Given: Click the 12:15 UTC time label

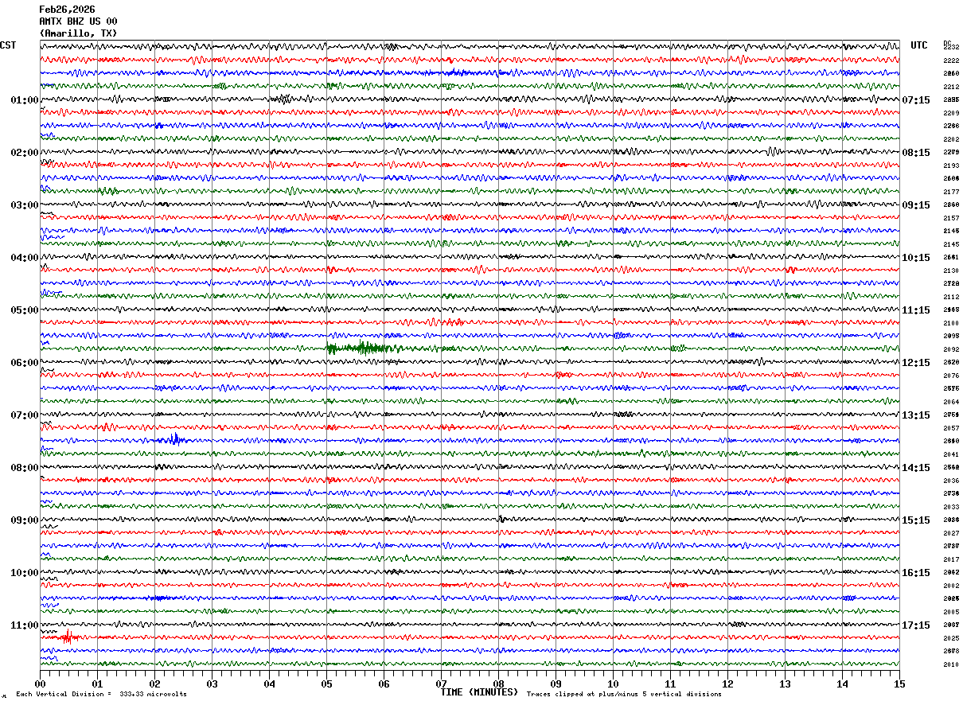Looking at the screenshot, I should point(915,363).
